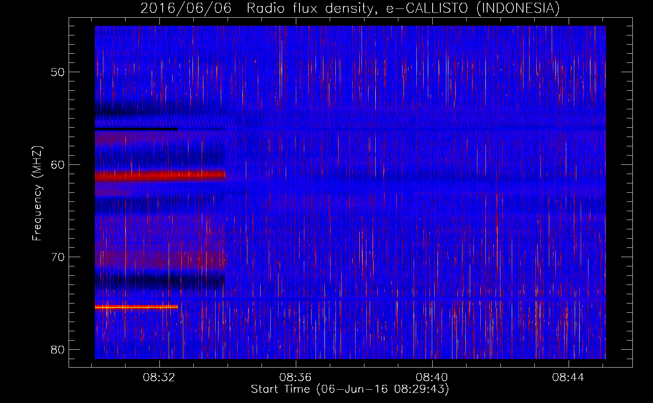Image resolution: width=653 pixels, height=403 pixels.
Task: Click the 08:44 time axis label
Action: [x=568, y=378]
